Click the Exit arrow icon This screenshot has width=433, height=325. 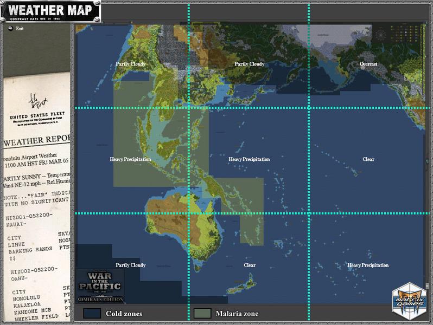coord(10,28)
